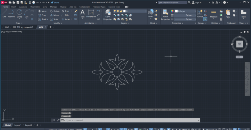
Task: Click the WCS coordinate system label
Action: pos(239,57)
